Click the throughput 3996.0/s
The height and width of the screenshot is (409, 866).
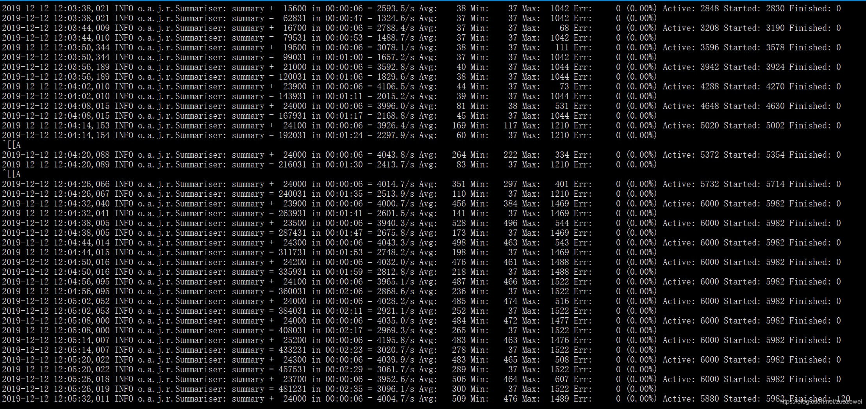click(395, 106)
